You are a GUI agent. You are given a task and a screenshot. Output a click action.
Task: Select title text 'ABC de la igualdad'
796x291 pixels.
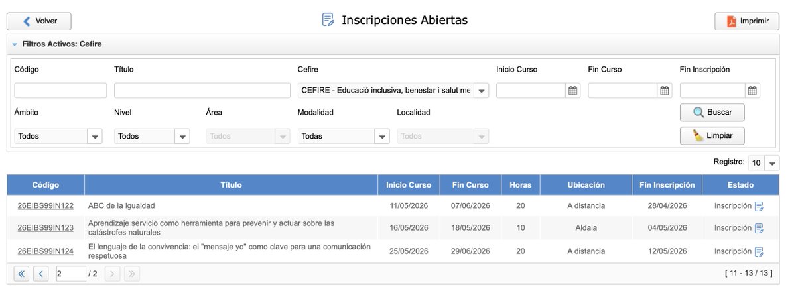pos(121,206)
